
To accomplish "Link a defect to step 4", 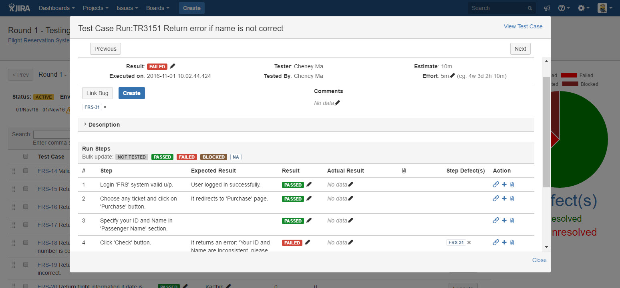I will (x=496, y=242).
